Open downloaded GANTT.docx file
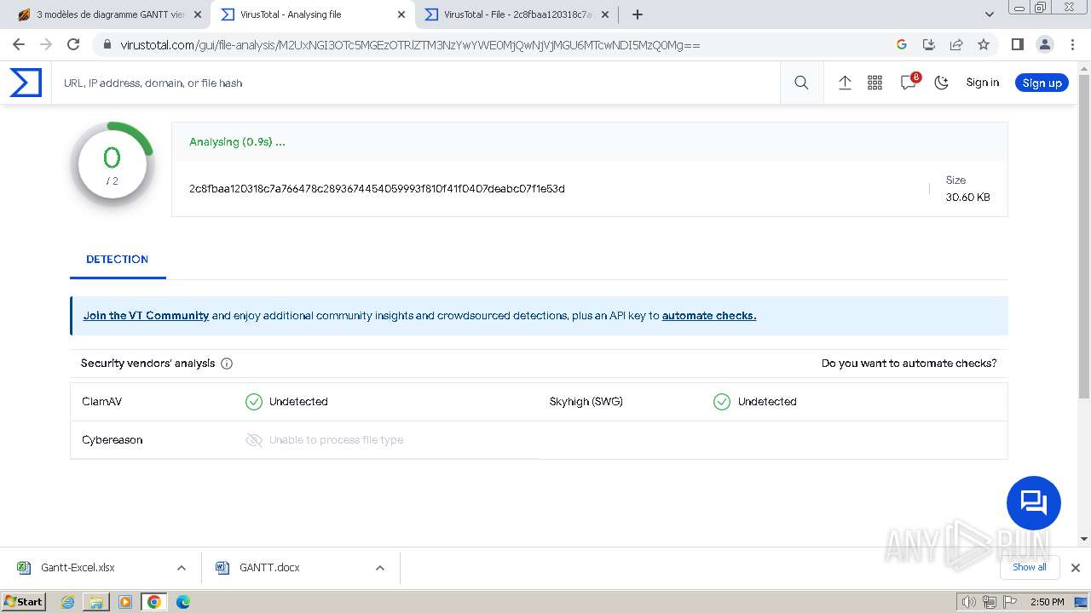The image size is (1091, 613). [269, 568]
